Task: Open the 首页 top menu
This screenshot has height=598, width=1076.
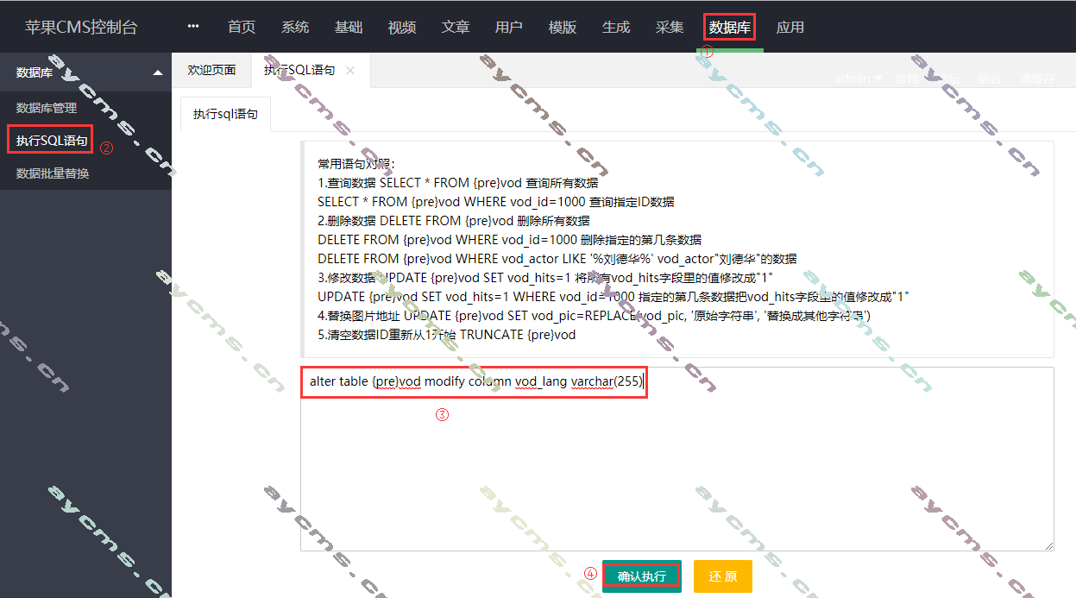Action: coord(242,28)
